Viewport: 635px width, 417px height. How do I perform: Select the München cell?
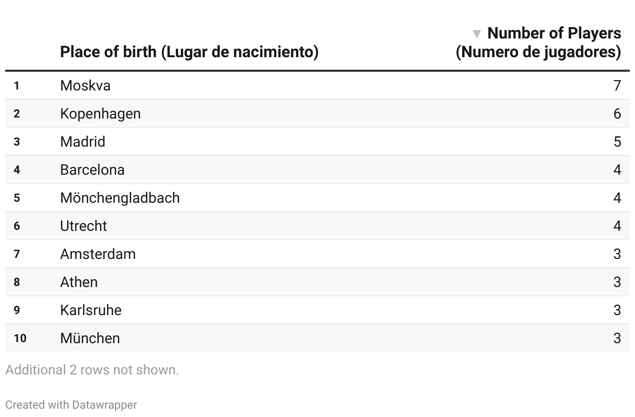point(90,338)
